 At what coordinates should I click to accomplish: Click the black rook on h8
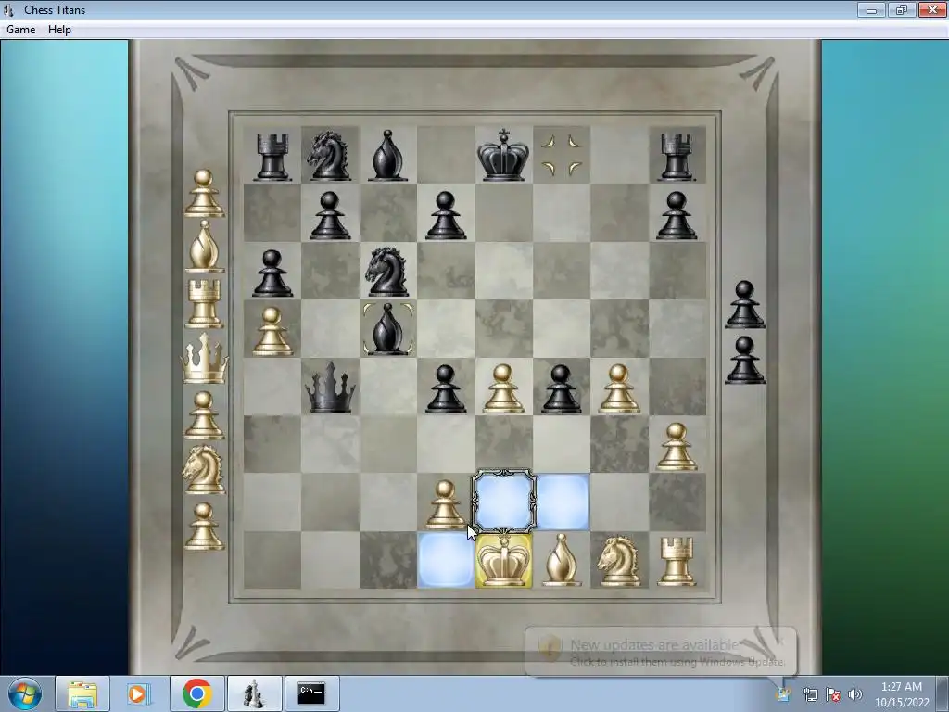click(677, 158)
